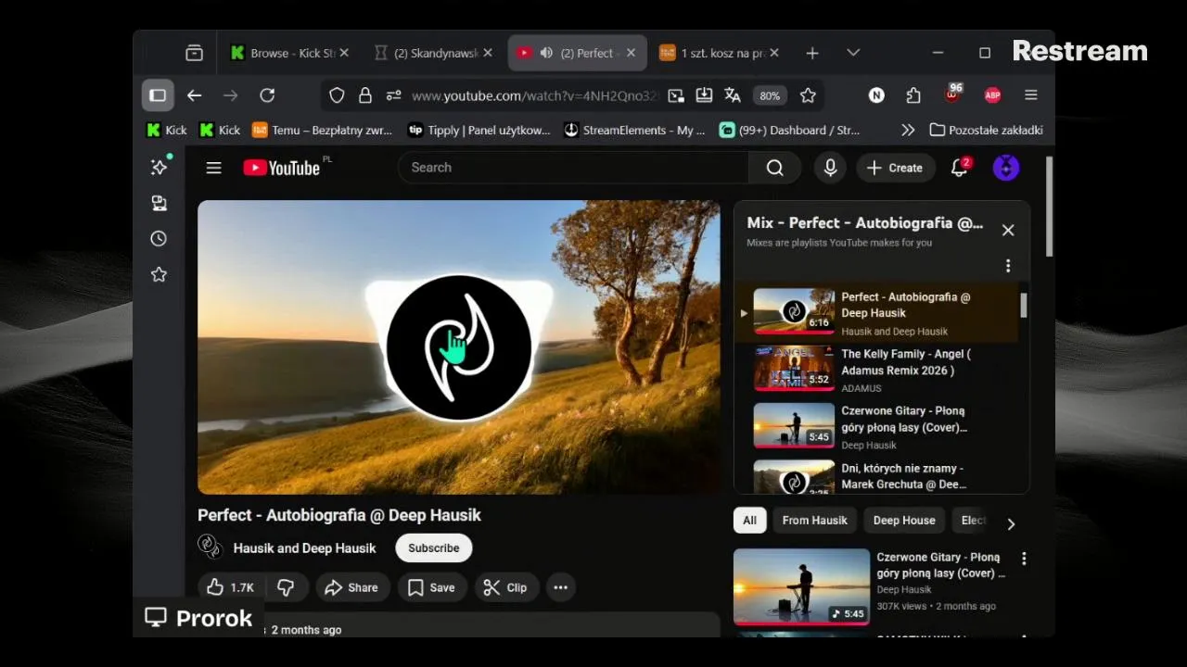Create a Clip of this video
The image size is (1187, 667).
point(506,587)
